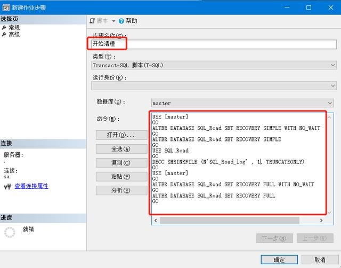Click the command box scroll-up arrow
341x268 pixels.
tap(329, 117)
